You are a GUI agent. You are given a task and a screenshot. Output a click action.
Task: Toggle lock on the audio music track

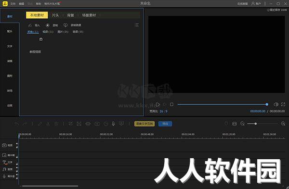click(17, 171)
